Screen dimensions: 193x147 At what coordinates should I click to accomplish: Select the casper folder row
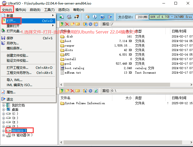[126, 46]
